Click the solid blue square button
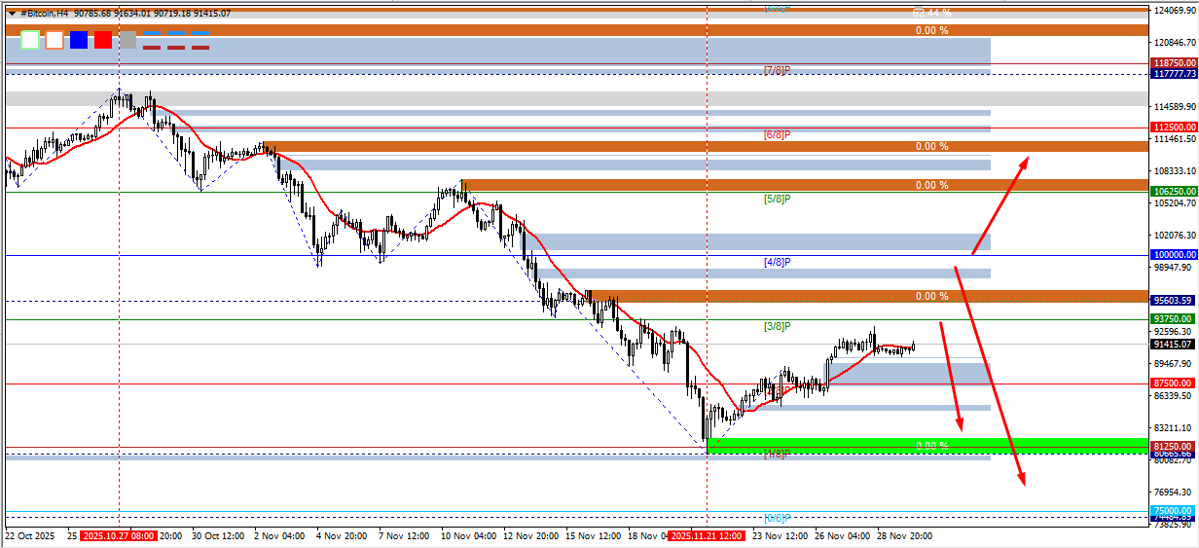The height and width of the screenshot is (548, 1199). click(x=79, y=40)
